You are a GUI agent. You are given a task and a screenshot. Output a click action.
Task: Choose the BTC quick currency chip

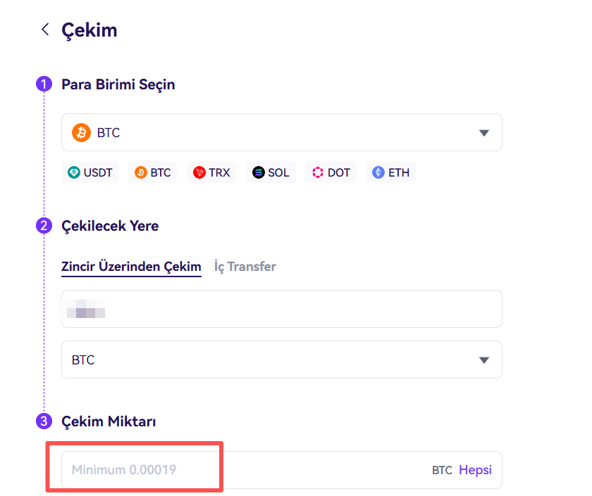(152, 172)
